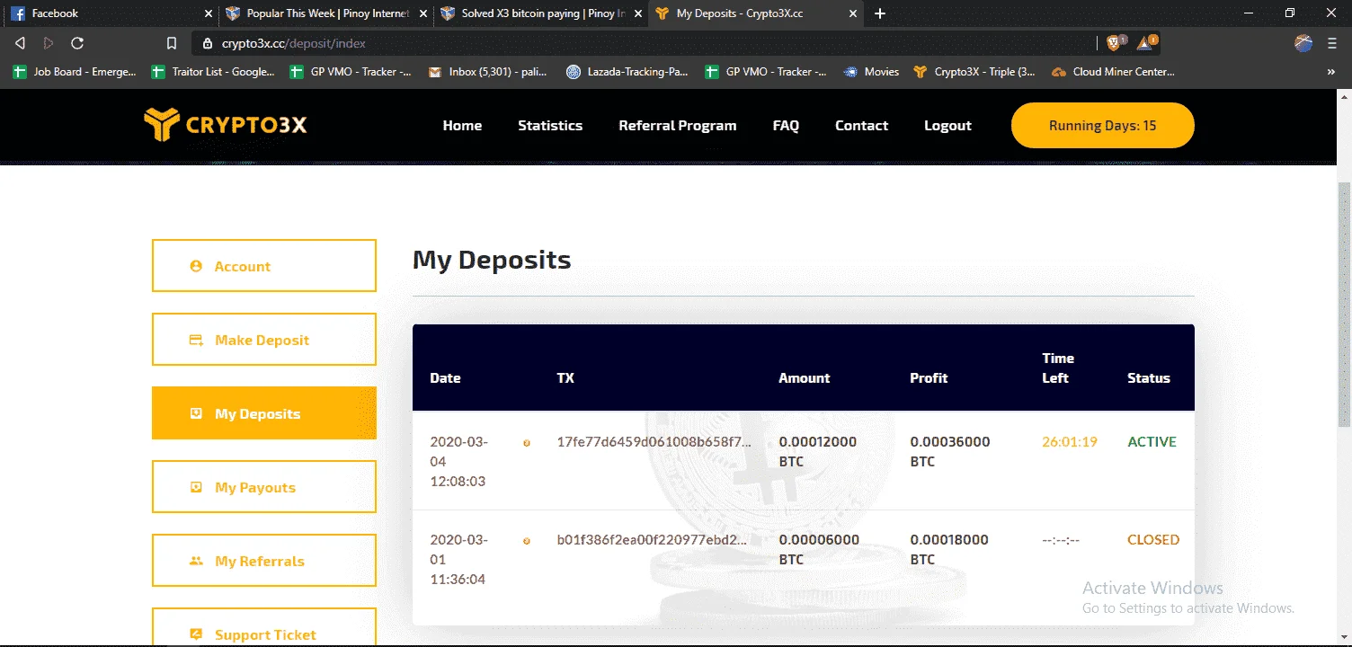Open the Referral Program page

click(678, 126)
